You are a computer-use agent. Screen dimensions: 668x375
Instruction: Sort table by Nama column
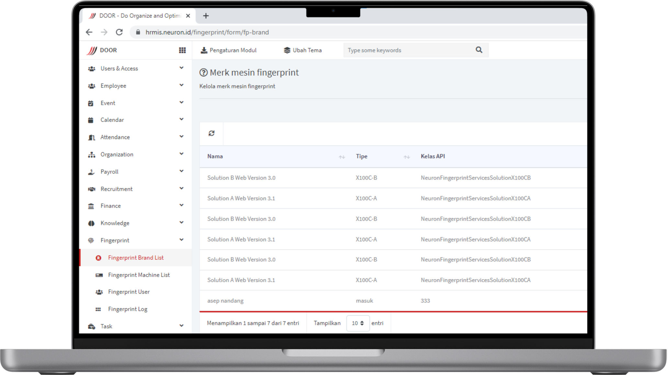pyautogui.click(x=342, y=157)
